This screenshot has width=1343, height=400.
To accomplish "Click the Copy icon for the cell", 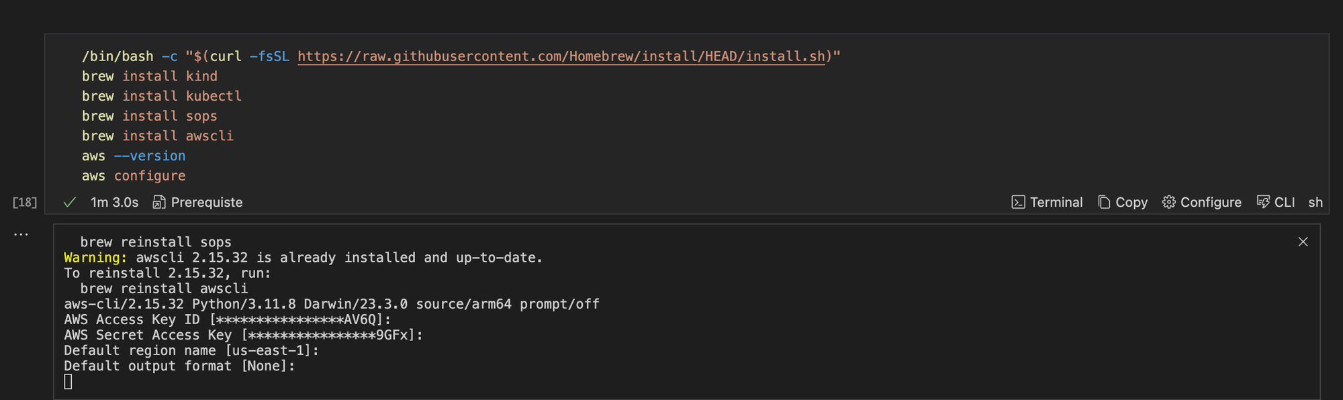I will (x=1104, y=202).
